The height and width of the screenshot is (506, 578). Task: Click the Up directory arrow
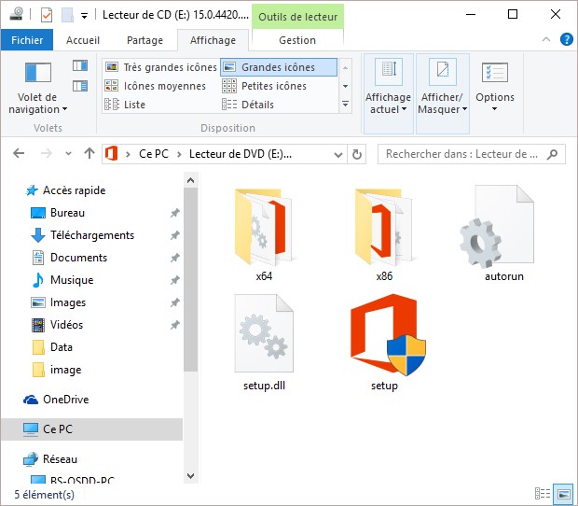click(89, 154)
